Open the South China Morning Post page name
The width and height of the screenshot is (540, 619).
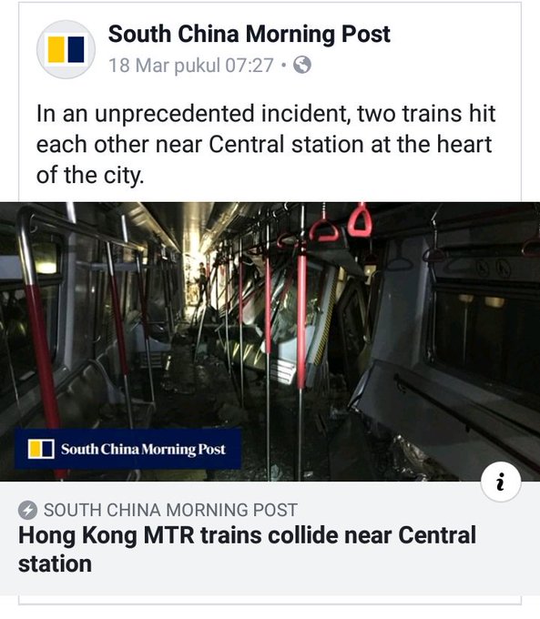tap(250, 34)
